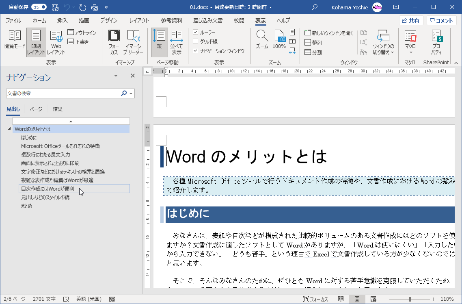Toggle the Ruler (ルーラー) checkbox

pos(196,32)
